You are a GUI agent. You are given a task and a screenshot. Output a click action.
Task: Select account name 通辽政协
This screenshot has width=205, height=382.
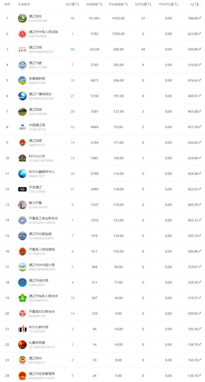pyautogui.click(x=35, y=358)
